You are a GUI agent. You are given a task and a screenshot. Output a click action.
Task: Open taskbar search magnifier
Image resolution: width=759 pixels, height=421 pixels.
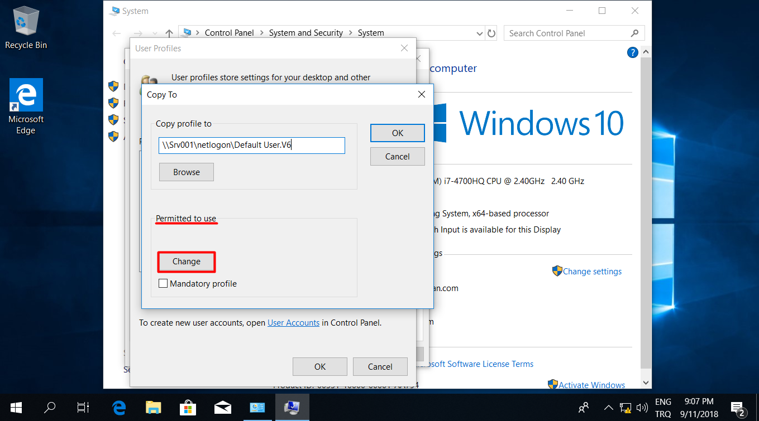click(50, 408)
